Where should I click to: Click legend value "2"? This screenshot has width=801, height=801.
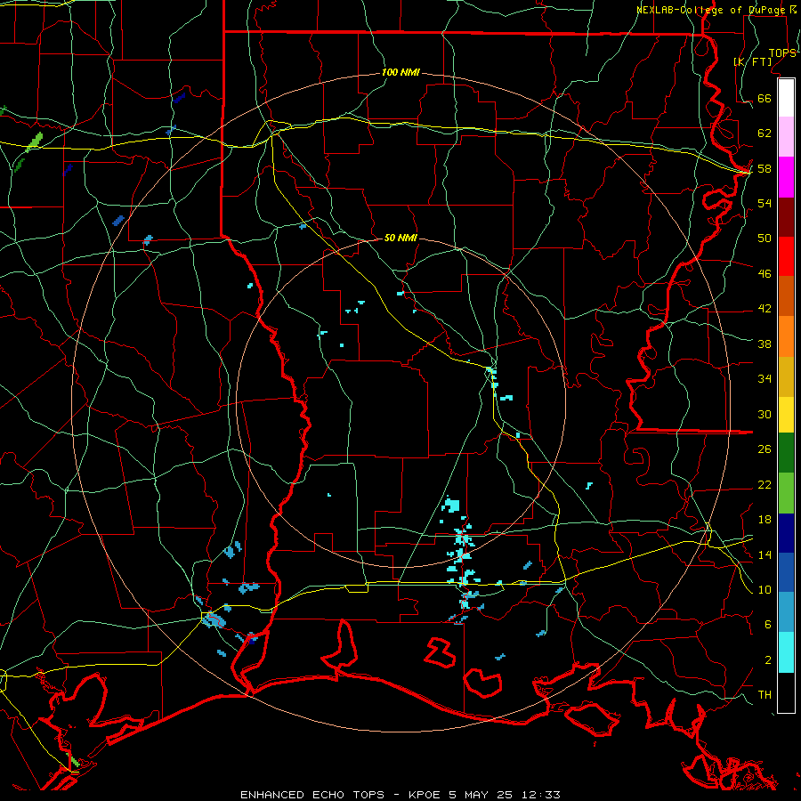click(x=768, y=659)
